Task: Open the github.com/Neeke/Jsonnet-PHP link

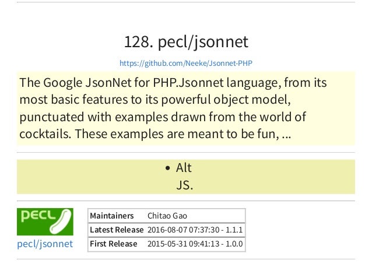Action: [x=186, y=64]
